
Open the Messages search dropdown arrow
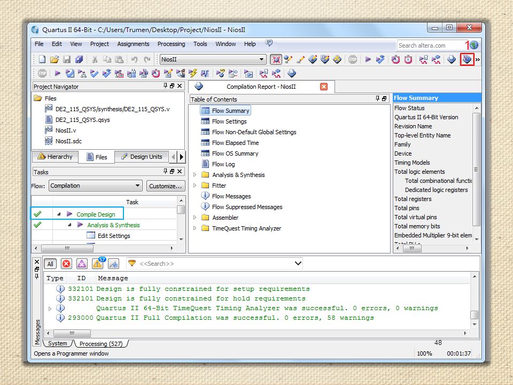(x=298, y=264)
